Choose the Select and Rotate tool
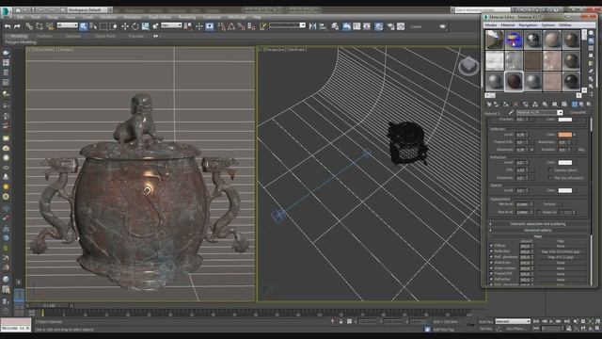Screen dimensions: 602x339 [x=135, y=26]
